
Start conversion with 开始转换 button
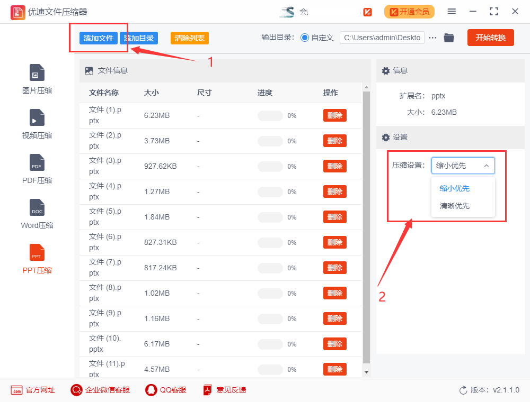click(490, 38)
